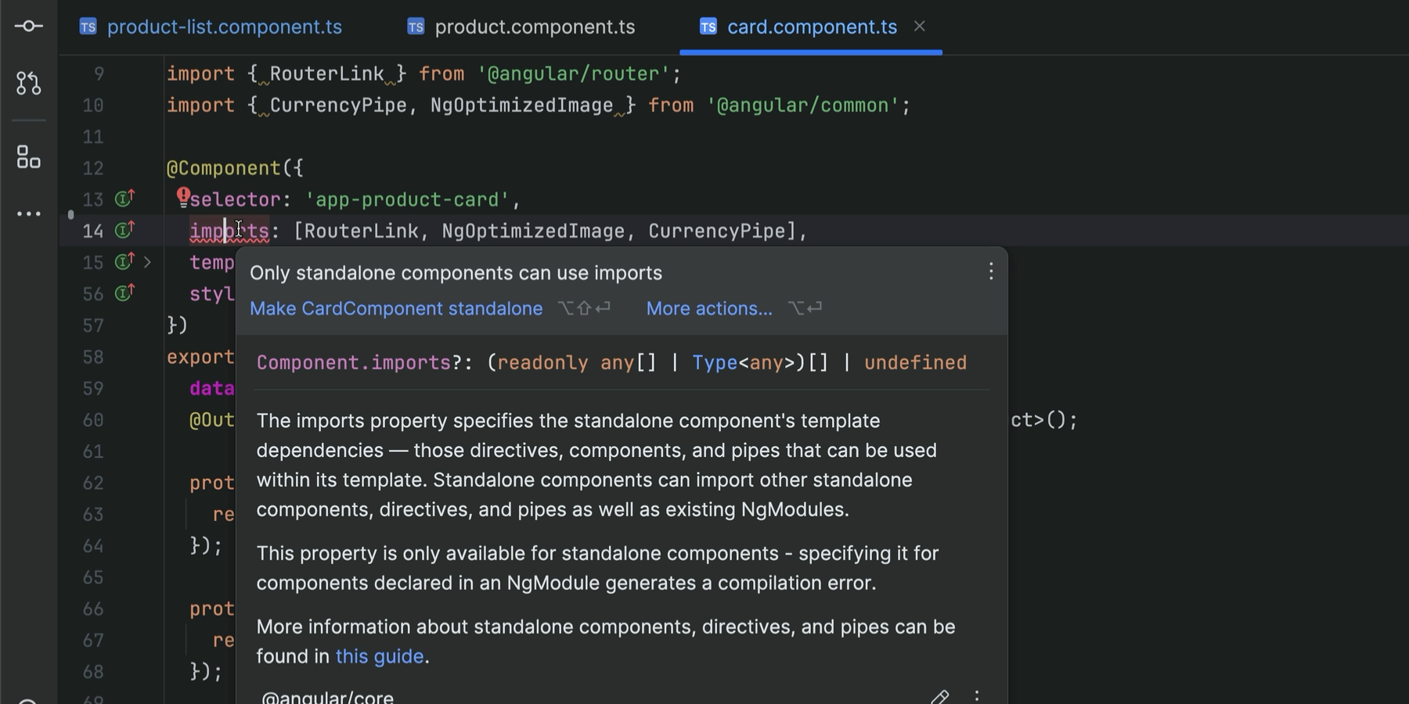1409x704 pixels.
Task: Open the Pull Requests tool window icon
Action: (29, 83)
